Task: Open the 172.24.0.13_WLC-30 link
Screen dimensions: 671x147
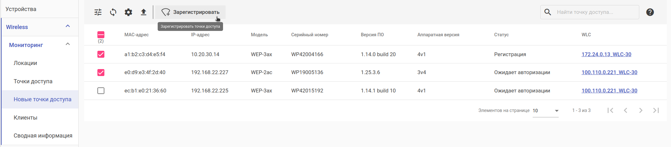Action: pos(606,54)
